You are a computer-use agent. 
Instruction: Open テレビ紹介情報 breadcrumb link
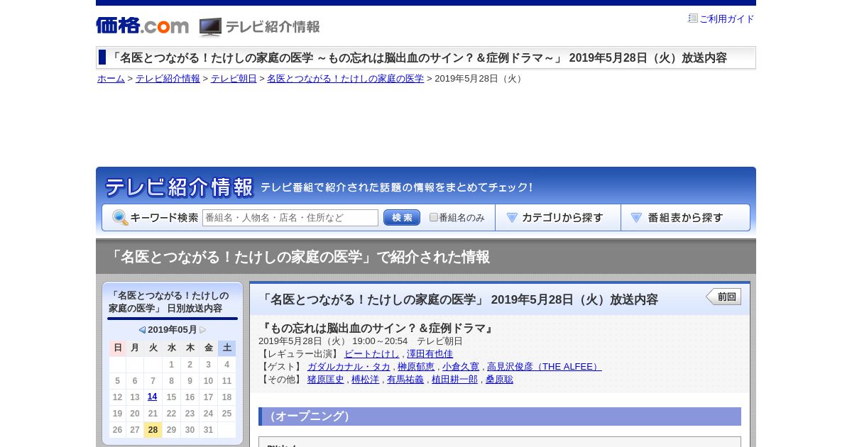(168, 79)
